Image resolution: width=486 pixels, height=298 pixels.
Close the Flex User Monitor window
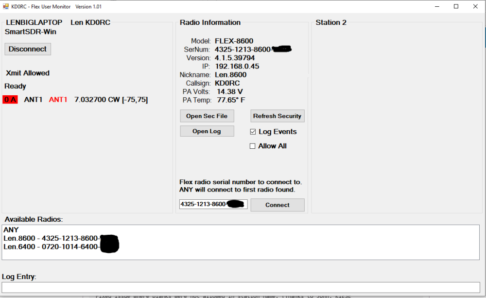(x=475, y=6)
